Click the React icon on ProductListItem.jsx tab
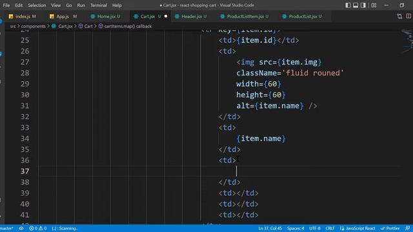Viewport: 413px width, 232px height. (222, 16)
